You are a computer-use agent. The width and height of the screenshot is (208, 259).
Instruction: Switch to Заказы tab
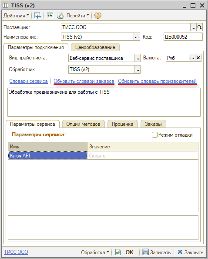pos(153,124)
